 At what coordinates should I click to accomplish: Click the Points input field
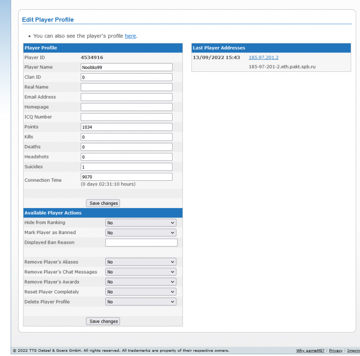126,127
